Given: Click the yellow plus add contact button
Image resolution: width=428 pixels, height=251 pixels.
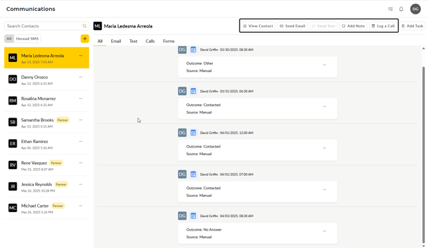Looking at the screenshot, I should (84, 39).
